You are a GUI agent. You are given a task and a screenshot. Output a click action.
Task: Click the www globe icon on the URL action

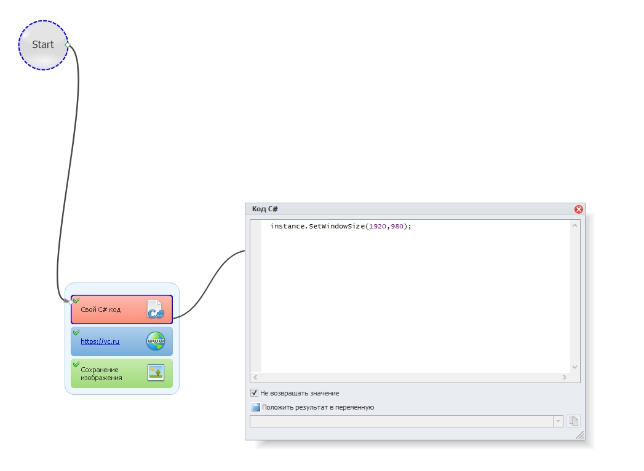(x=156, y=341)
